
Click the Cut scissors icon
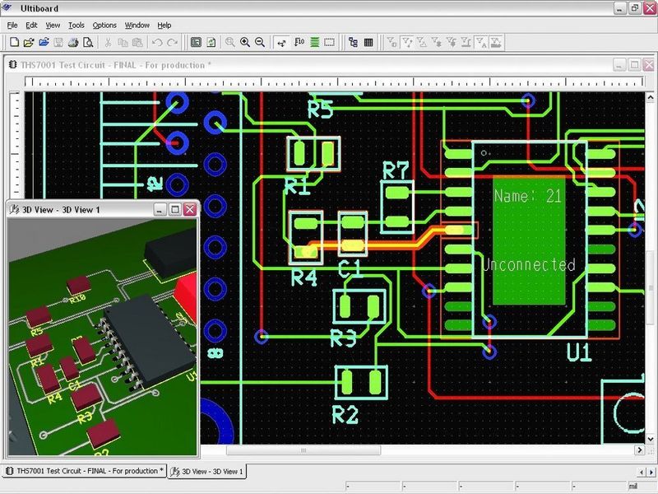(x=108, y=42)
